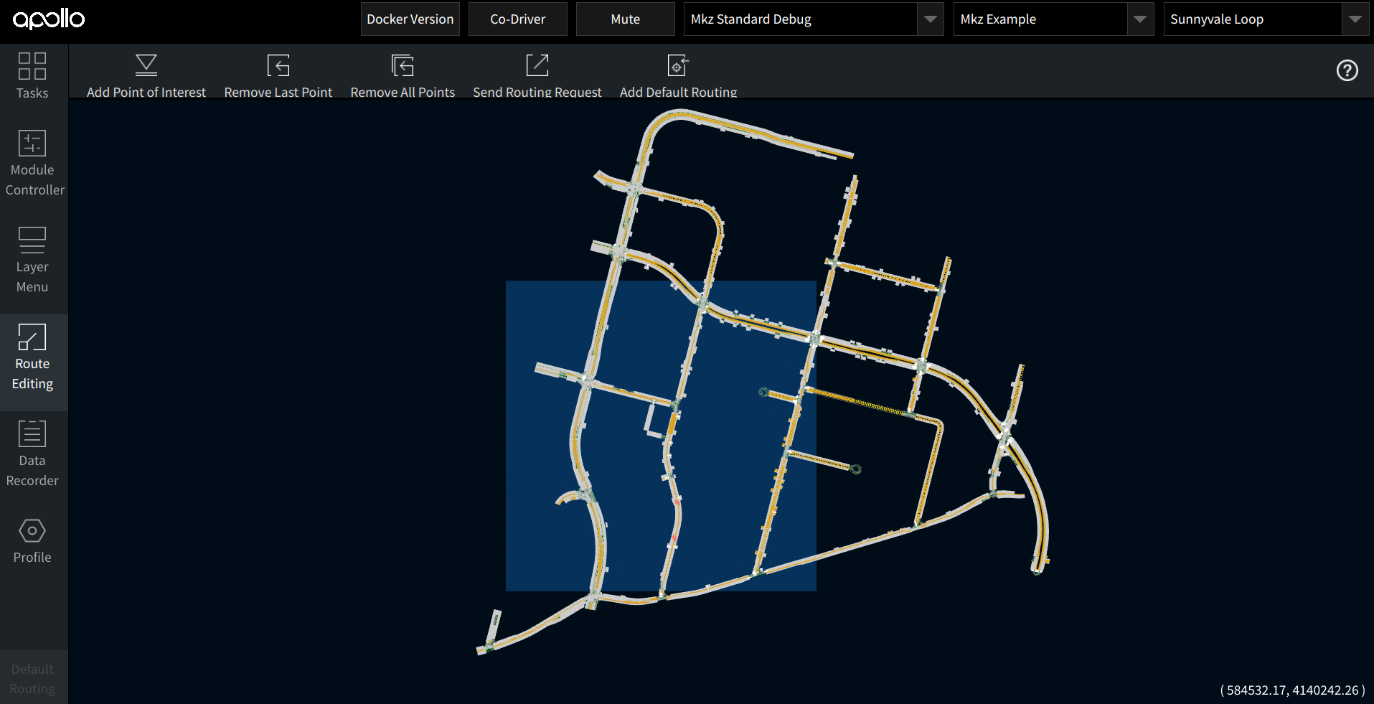
Task: Open the Data Recorder panel
Action: click(32, 453)
